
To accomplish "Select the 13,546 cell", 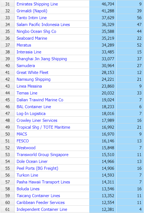I will point(103,189).
